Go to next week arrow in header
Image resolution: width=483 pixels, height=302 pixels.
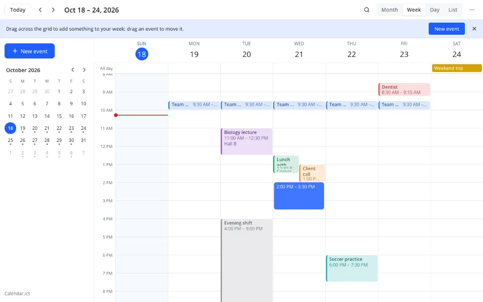(x=53, y=10)
